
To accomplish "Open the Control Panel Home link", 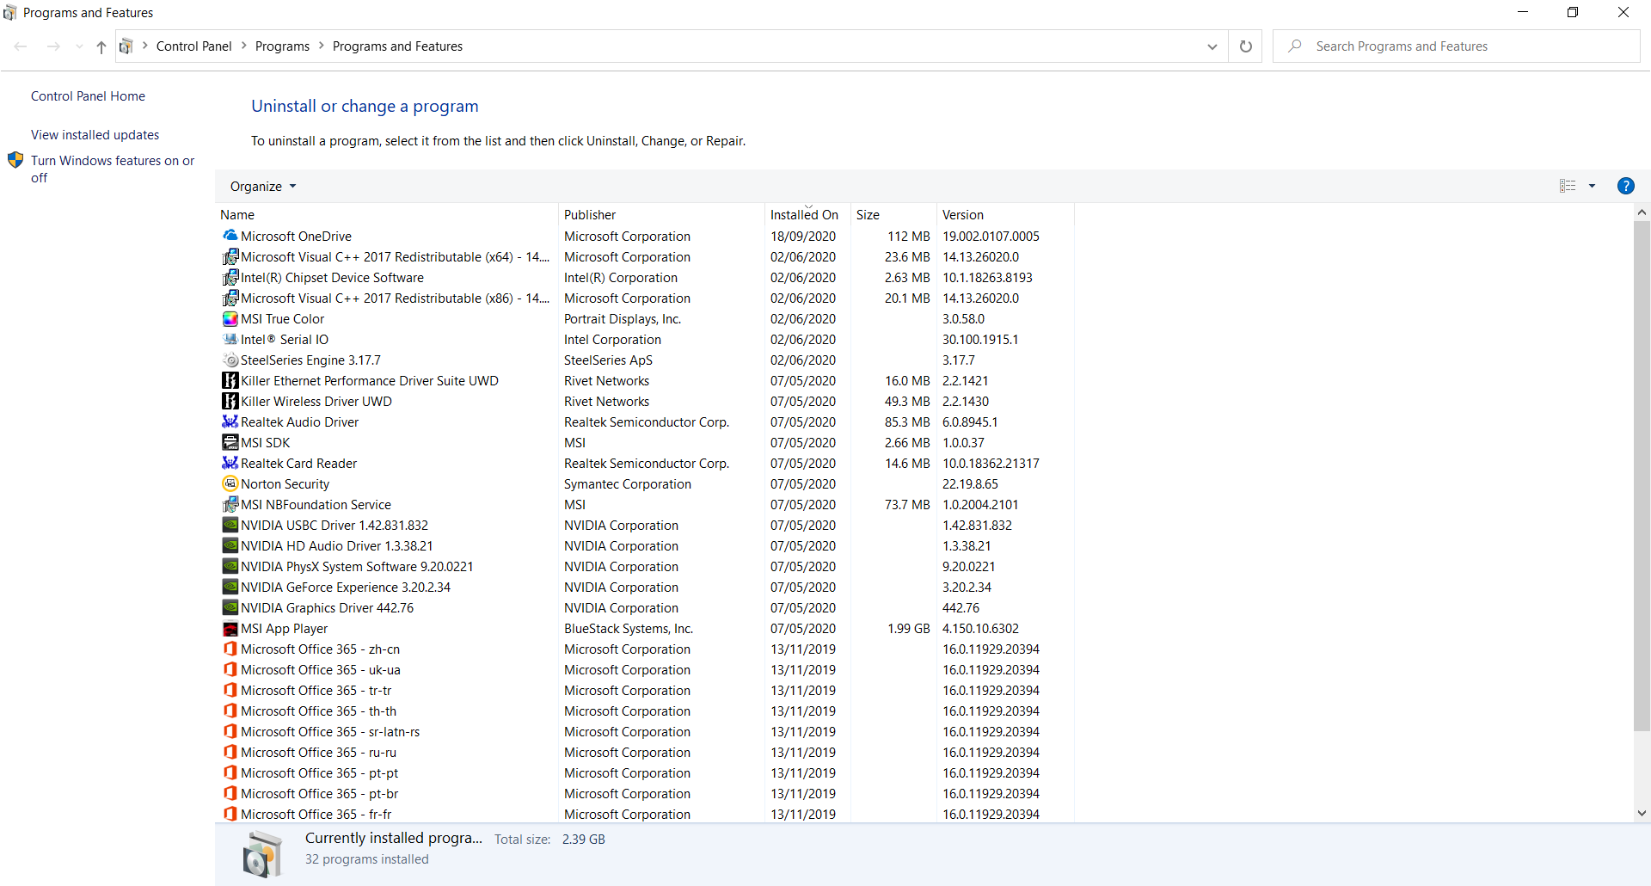I will pyautogui.click(x=88, y=95).
